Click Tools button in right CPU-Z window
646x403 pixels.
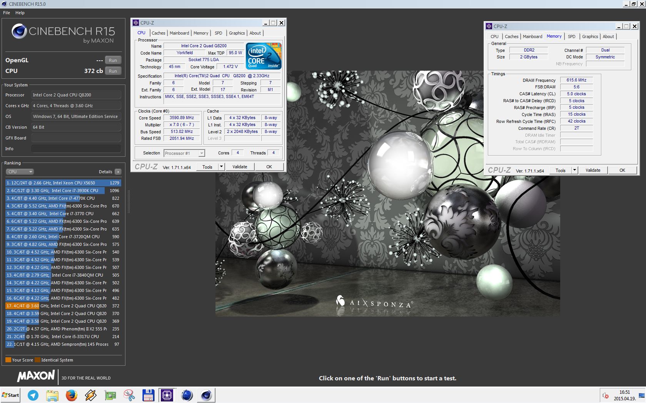click(561, 170)
